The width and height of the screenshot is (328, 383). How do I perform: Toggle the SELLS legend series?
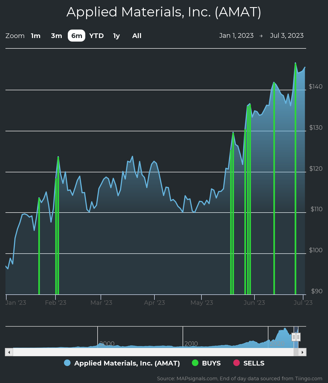click(x=249, y=363)
